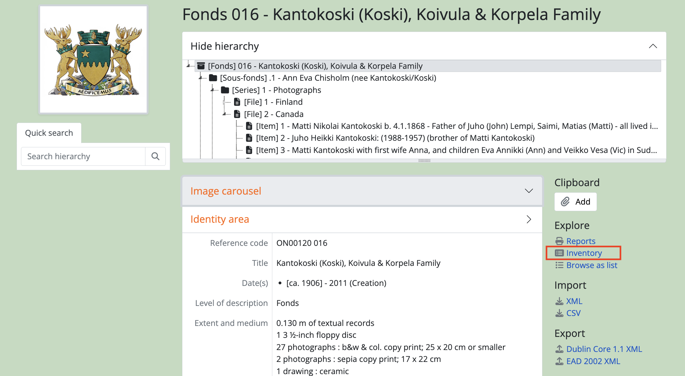
Task: Expand the Image carousel section
Action: click(529, 191)
